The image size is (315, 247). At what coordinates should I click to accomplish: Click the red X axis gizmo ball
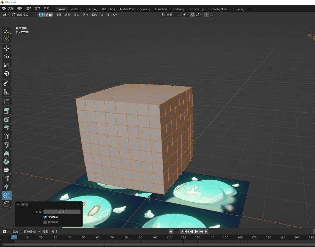pyautogui.click(x=310, y=36)
